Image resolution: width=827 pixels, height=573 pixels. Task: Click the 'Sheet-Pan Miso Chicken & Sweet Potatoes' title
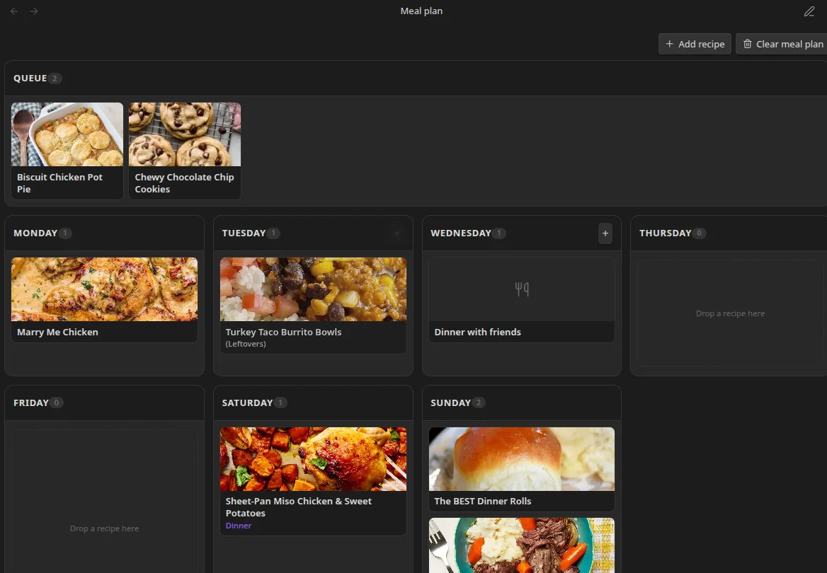tap(299, 507)
